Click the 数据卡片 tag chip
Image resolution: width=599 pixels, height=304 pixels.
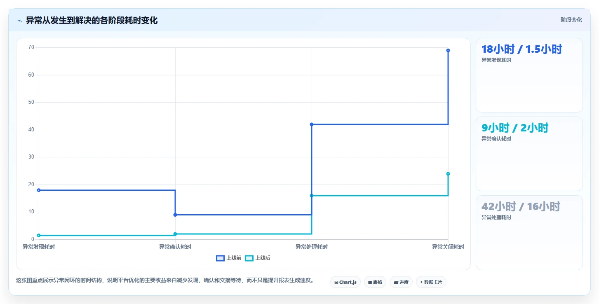[431, 282]
